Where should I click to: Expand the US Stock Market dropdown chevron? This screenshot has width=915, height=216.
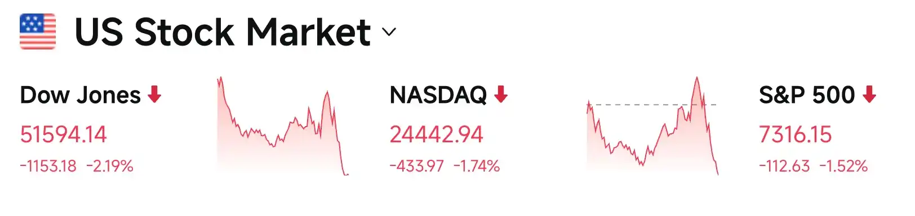[x=389, y=32]
